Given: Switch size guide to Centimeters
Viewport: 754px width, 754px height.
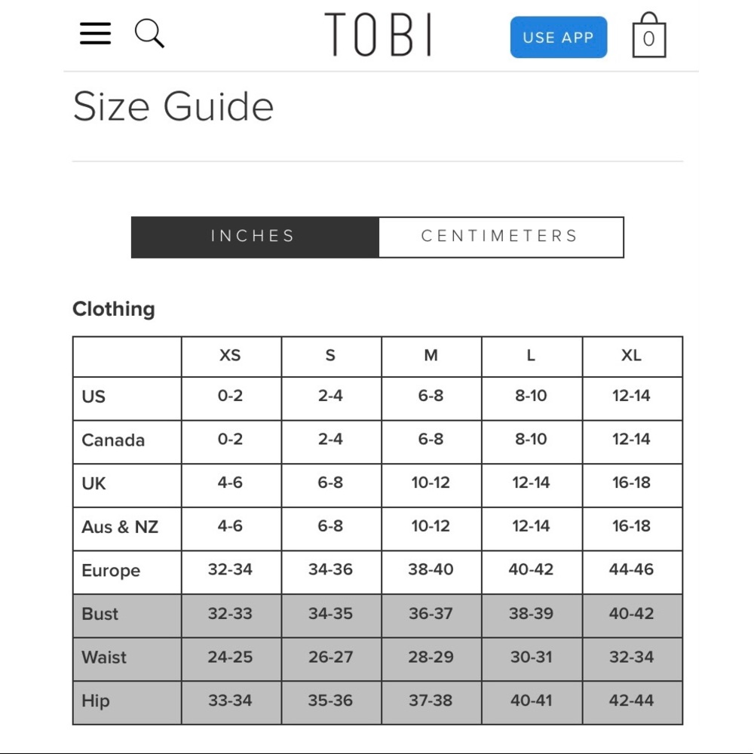Looking at the screenshot, I should [501, 237].
